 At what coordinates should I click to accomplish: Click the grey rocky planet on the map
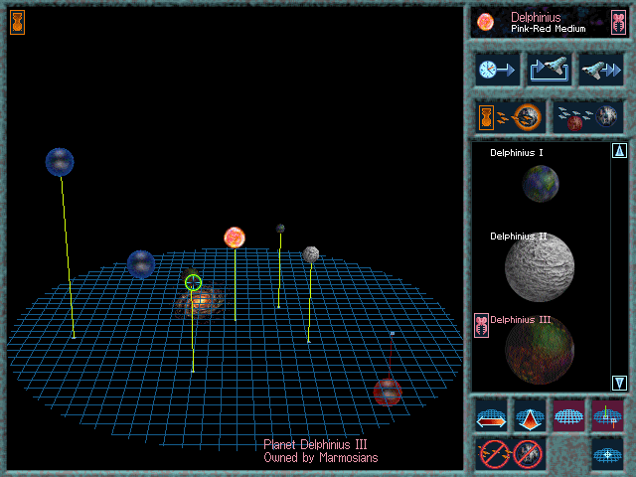(311, 254)
